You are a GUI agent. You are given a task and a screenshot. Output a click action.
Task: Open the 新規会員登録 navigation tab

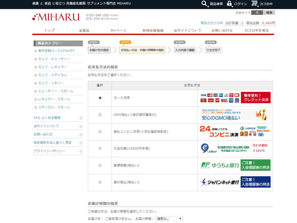point(153,30)
